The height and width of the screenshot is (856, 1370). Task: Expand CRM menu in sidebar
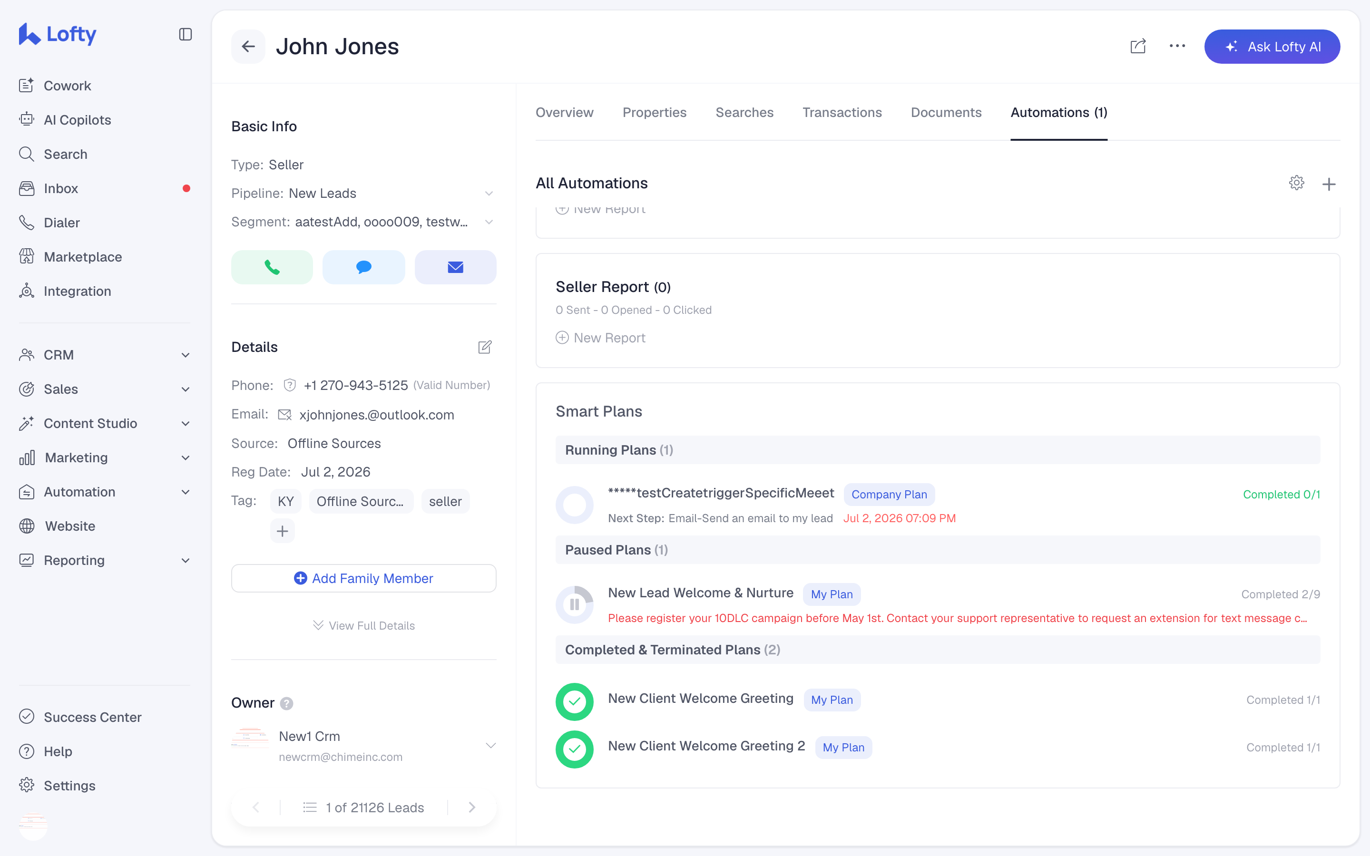coord(105,355)
